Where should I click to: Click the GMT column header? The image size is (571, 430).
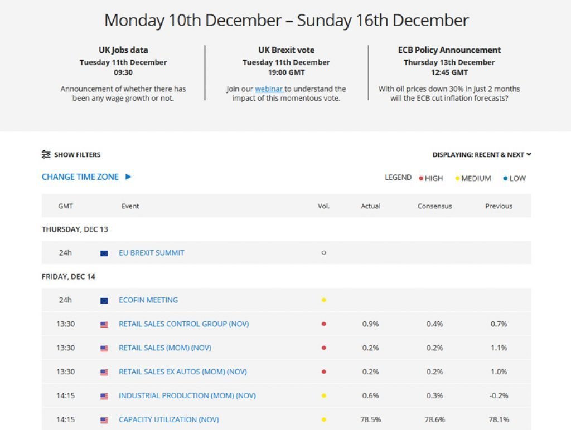point(66,206)
